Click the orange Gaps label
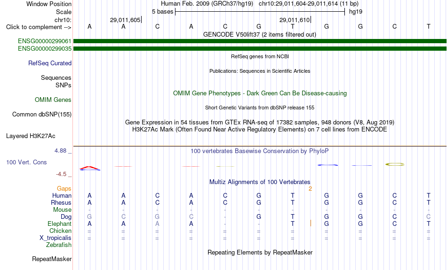Screen dimensions: 447x270 coord(64,188)
